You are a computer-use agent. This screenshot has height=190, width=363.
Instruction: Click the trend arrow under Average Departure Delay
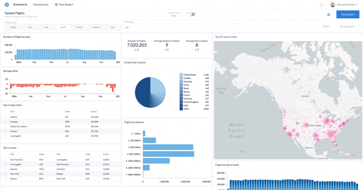pyautogui.click(x=165, y=50)
